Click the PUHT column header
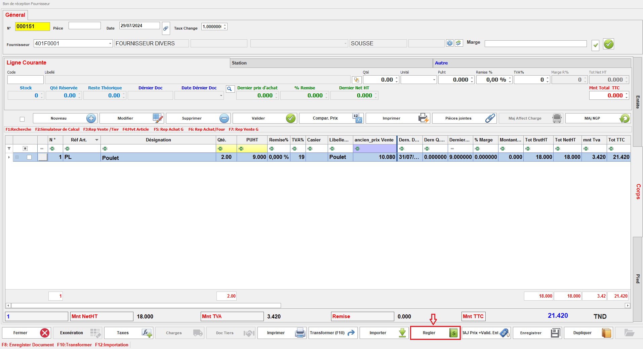Viewport: 643px width, 349px height. (252, 140)
